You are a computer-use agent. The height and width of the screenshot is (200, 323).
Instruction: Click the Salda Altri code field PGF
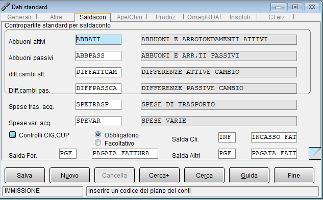pyautogui.click(x=227, y=154)
